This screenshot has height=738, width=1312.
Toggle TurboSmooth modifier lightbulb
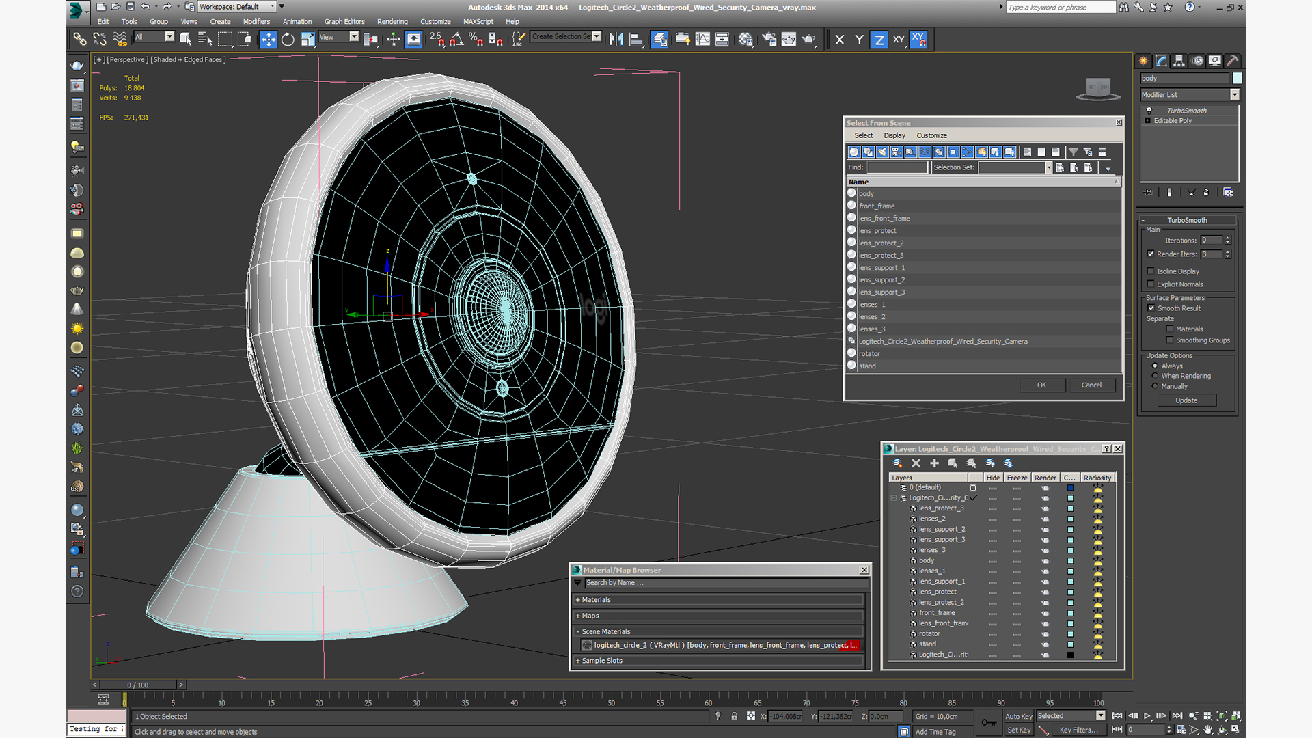pos(1149,111)
